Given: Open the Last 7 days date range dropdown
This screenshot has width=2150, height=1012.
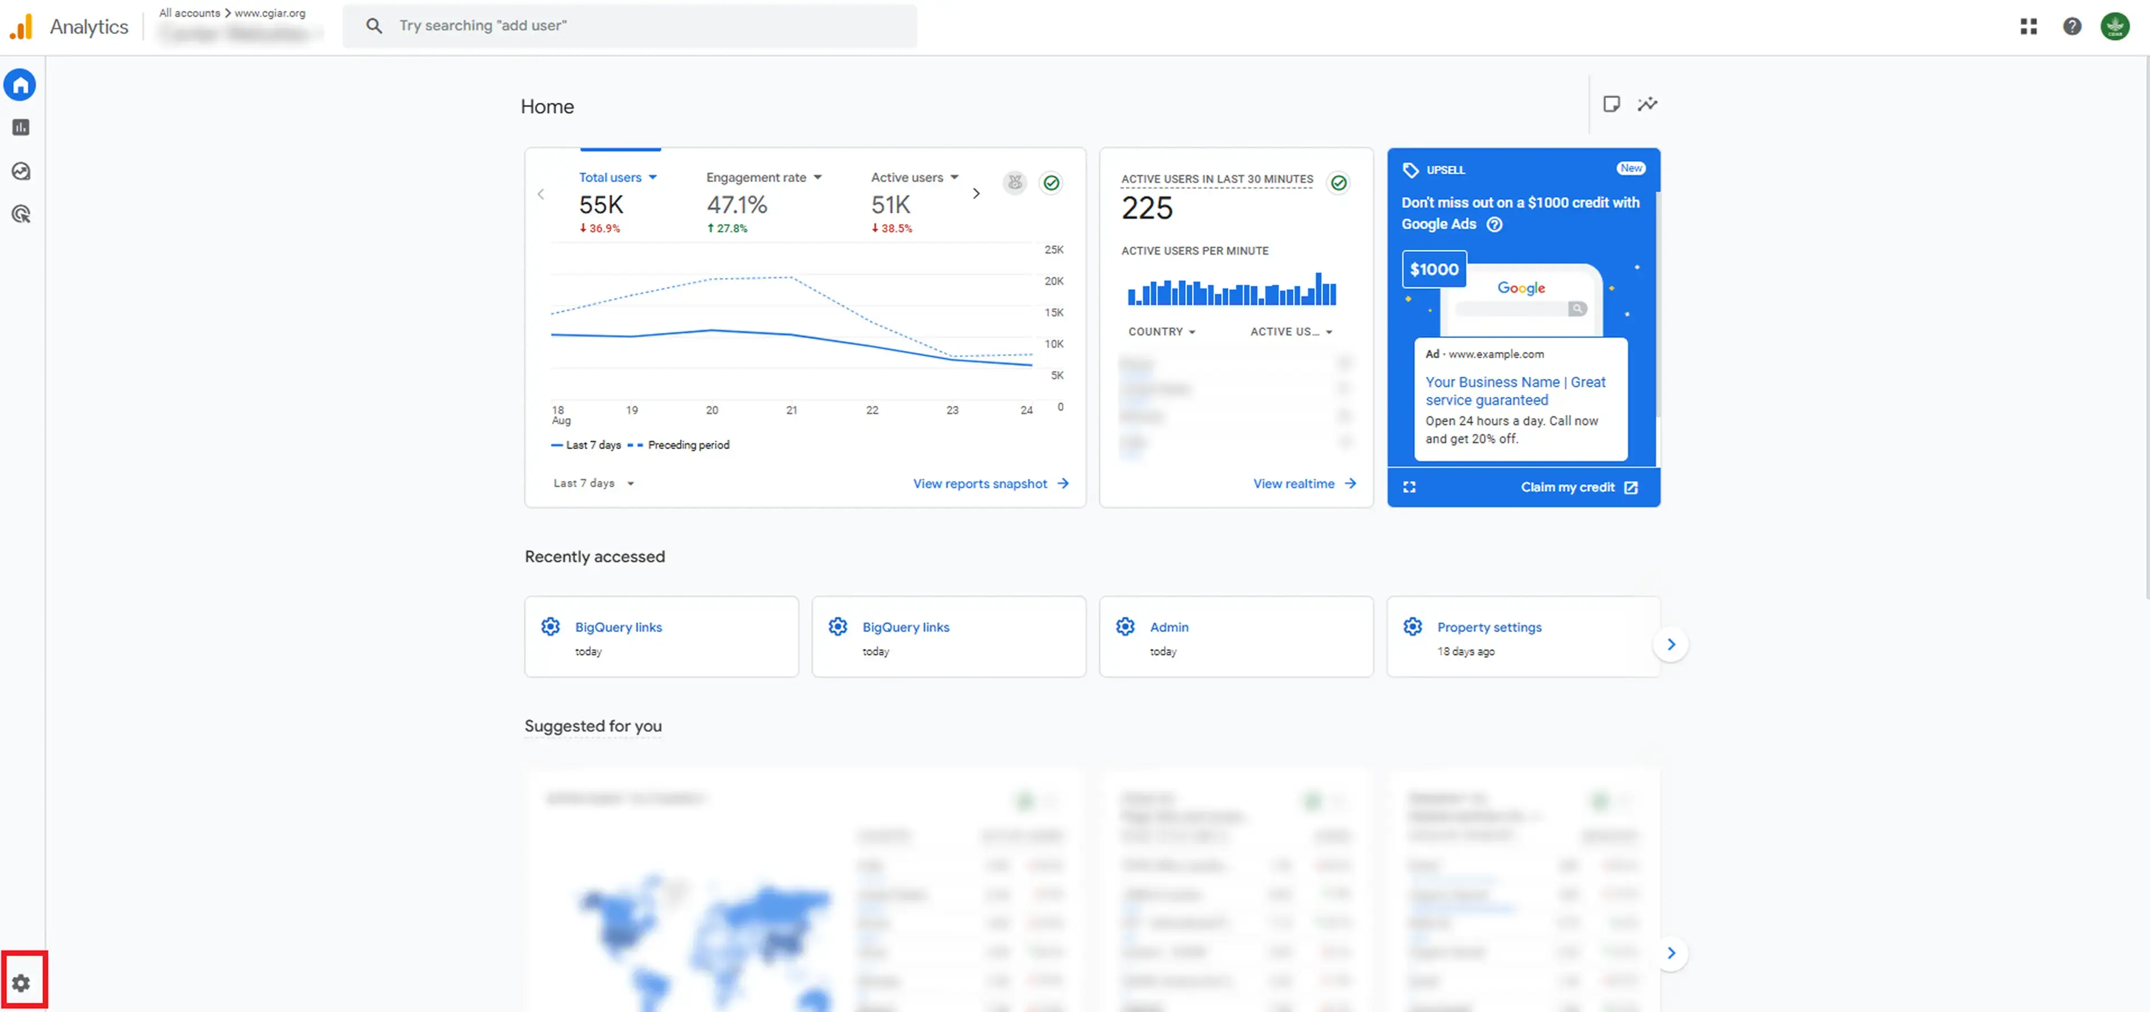Looking at the screenshot, I should [x=593, y=483].
